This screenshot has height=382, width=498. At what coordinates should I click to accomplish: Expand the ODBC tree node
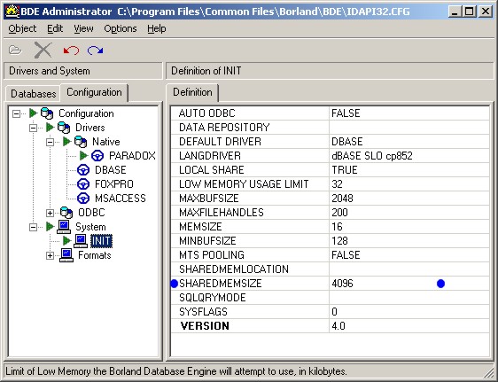click(x=50, y=213)
